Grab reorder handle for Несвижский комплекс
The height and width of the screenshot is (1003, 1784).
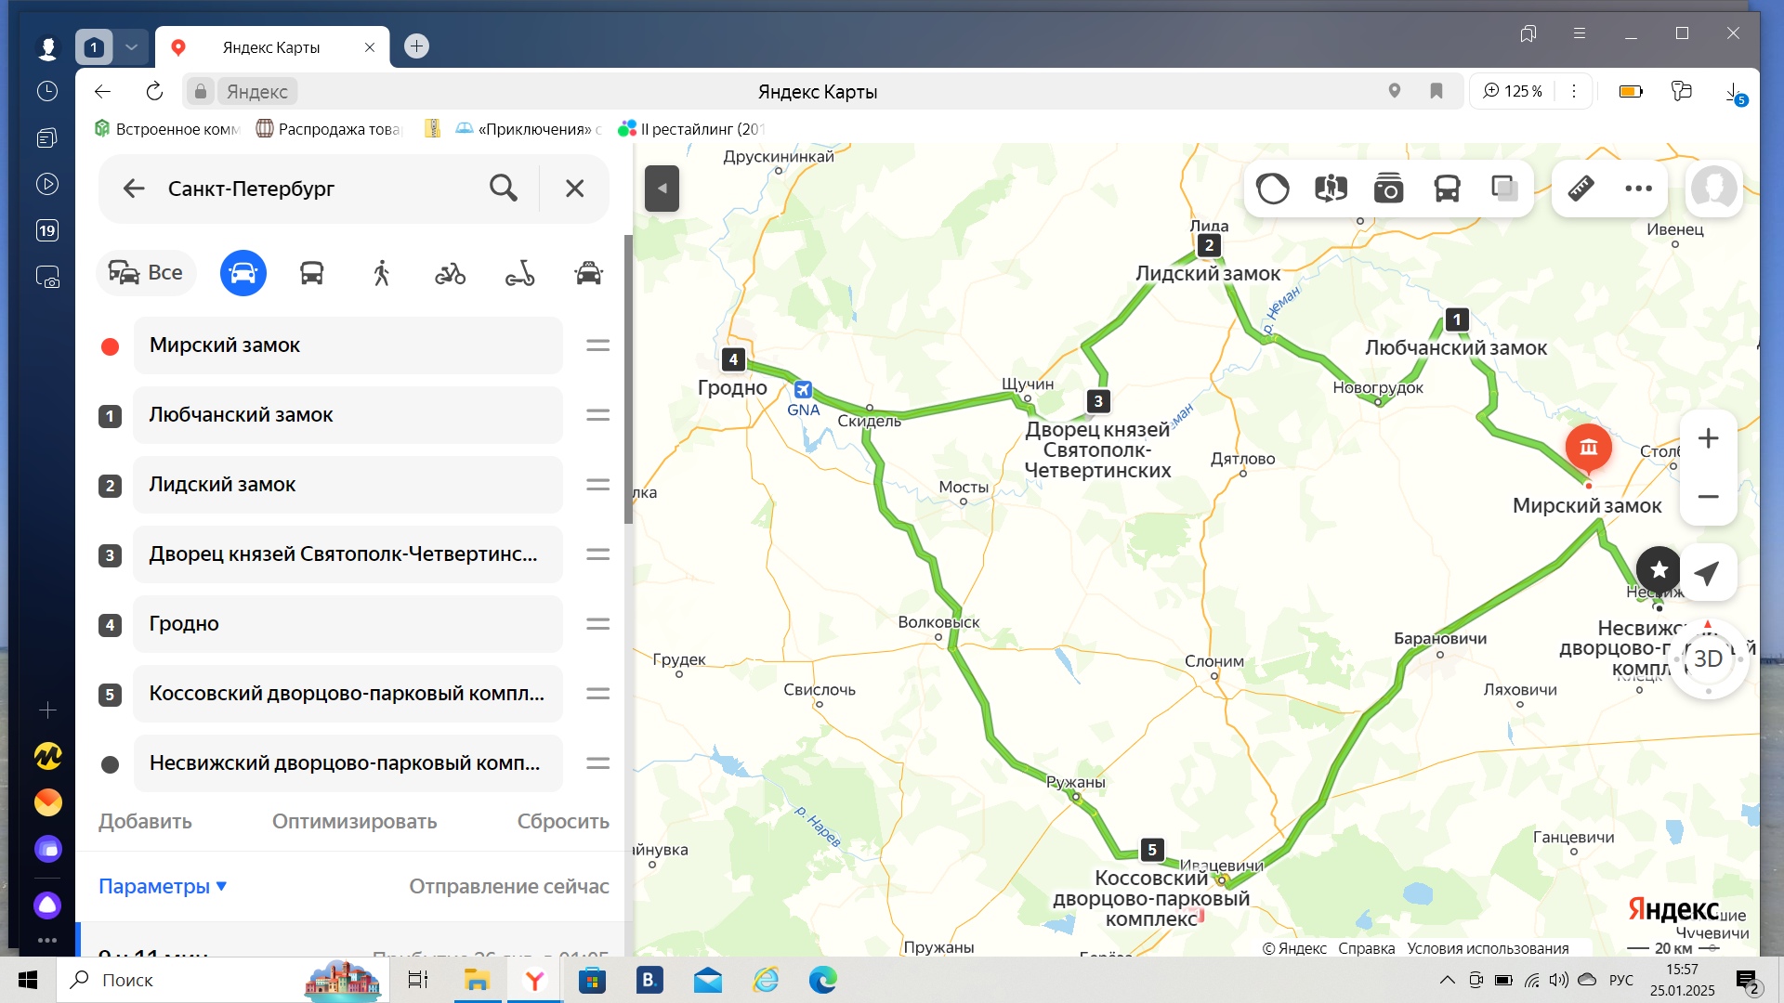(x=597, y=763)
